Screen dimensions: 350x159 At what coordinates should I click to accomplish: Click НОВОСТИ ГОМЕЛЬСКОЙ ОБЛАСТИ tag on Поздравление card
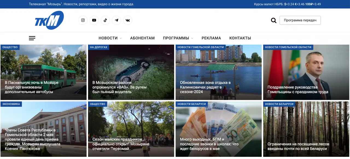(288, 47)
